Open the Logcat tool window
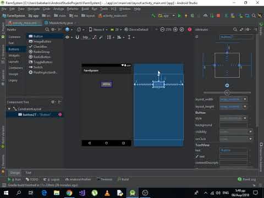The height and width of the screenshot is (198, 264). pyautogui.click(x=51, y=179)
